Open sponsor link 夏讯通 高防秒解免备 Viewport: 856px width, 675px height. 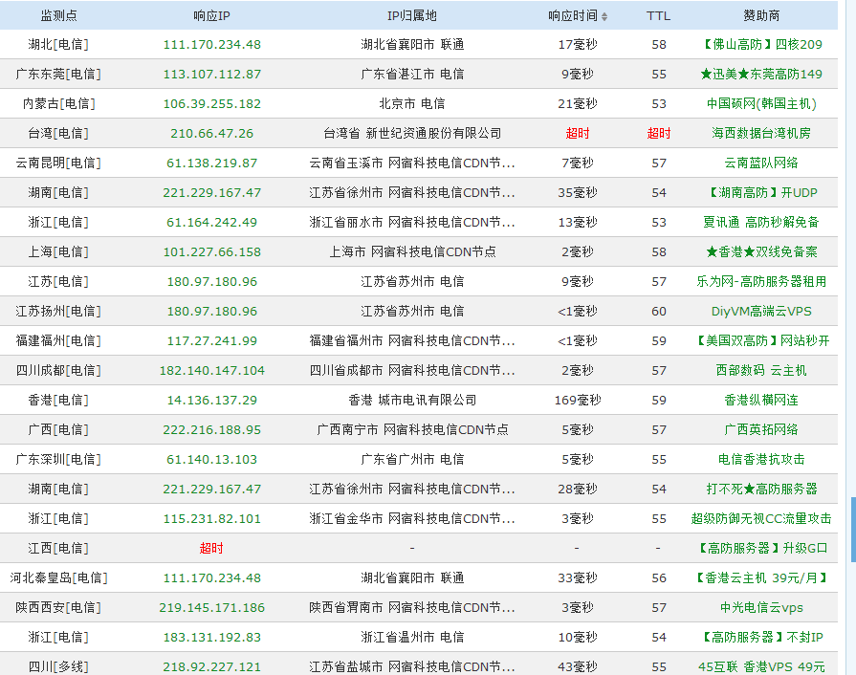[x=761, y=222]
